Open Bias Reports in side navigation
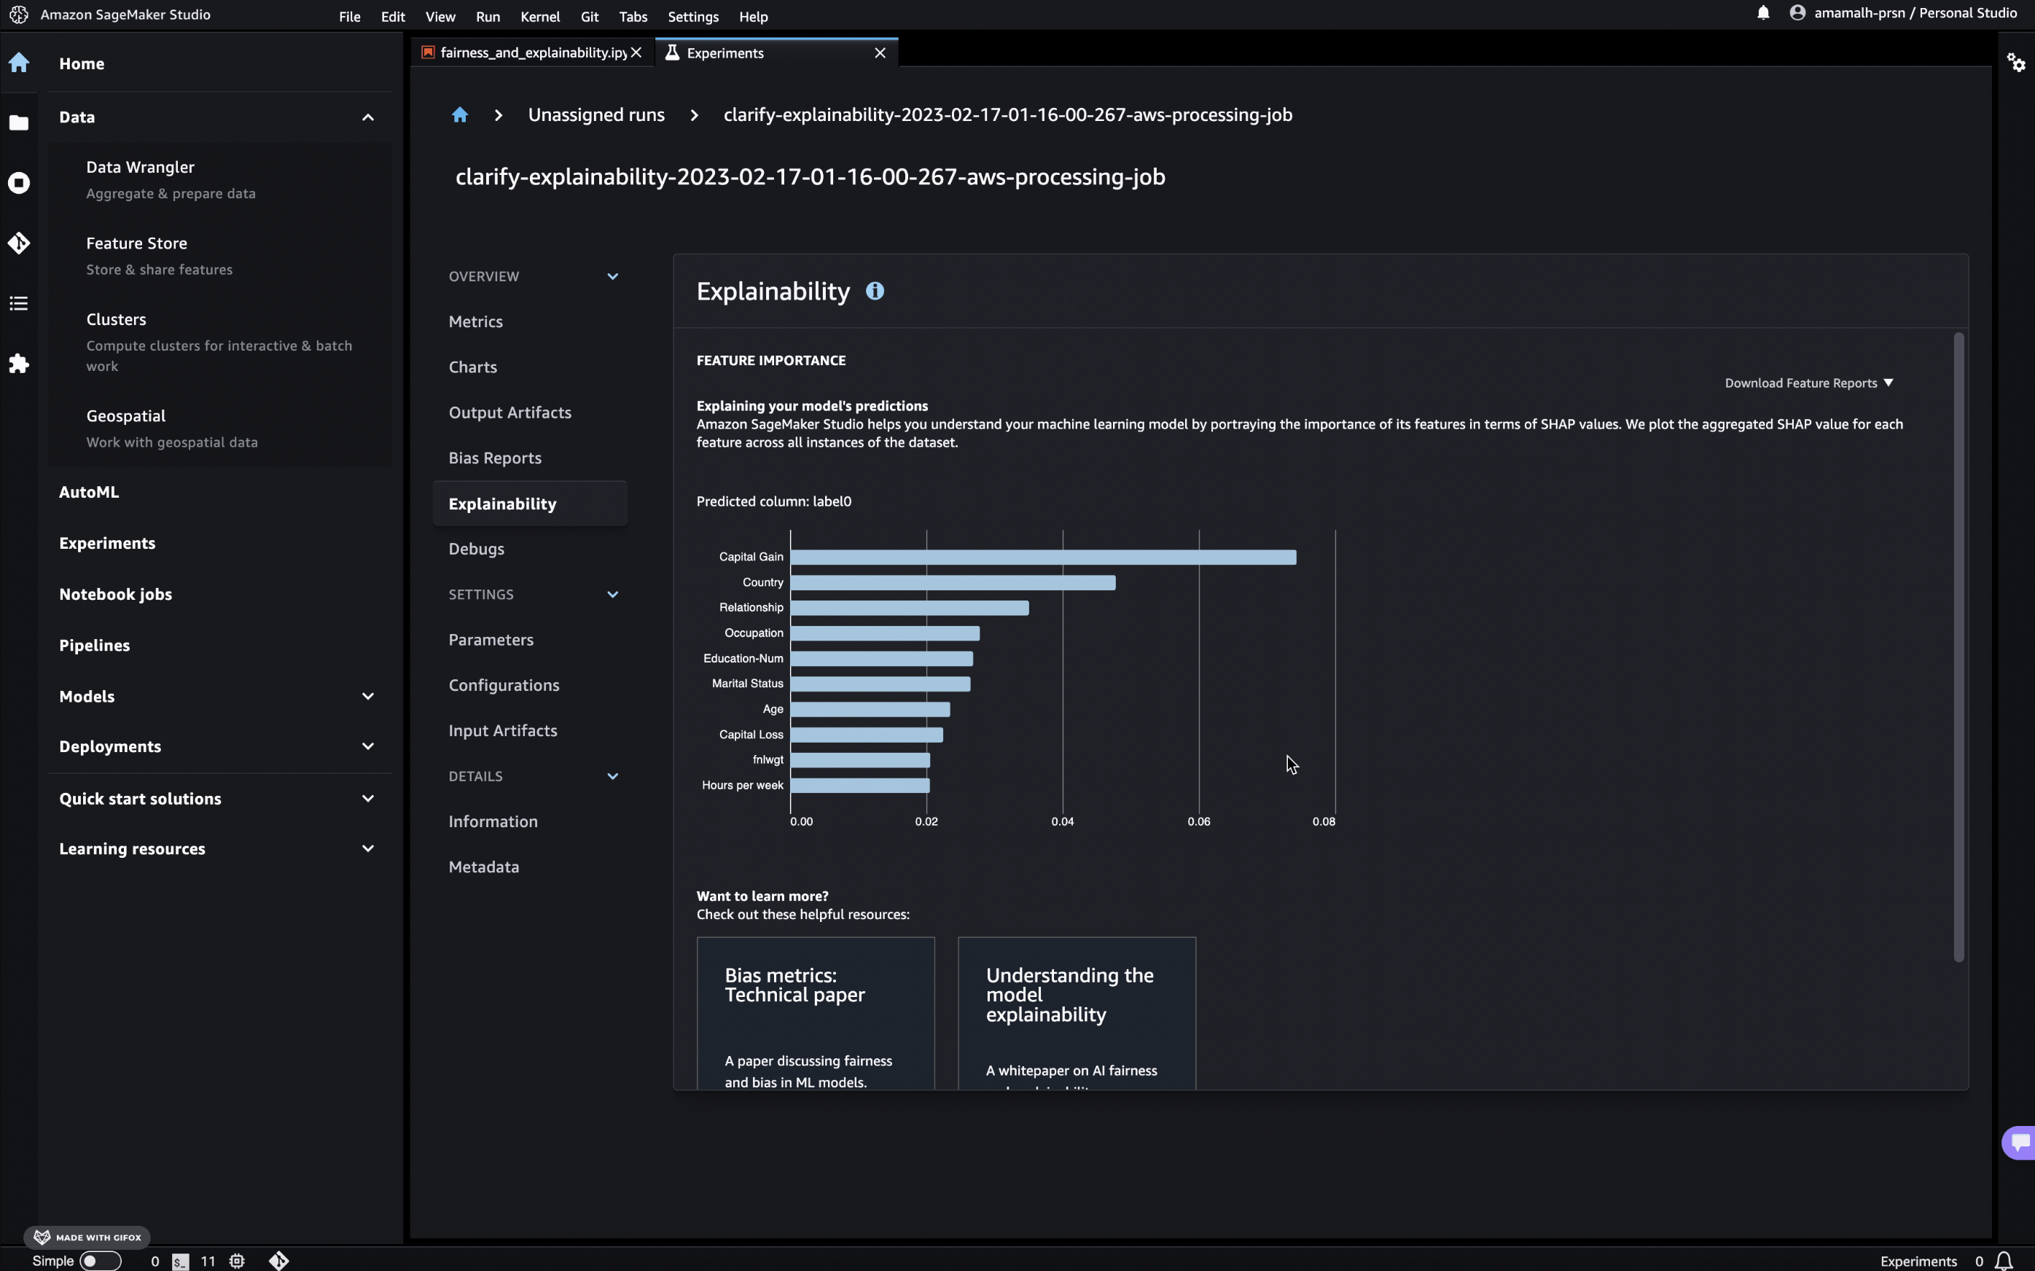Viewport: 2035px width, 1271px height. (494, 458)
